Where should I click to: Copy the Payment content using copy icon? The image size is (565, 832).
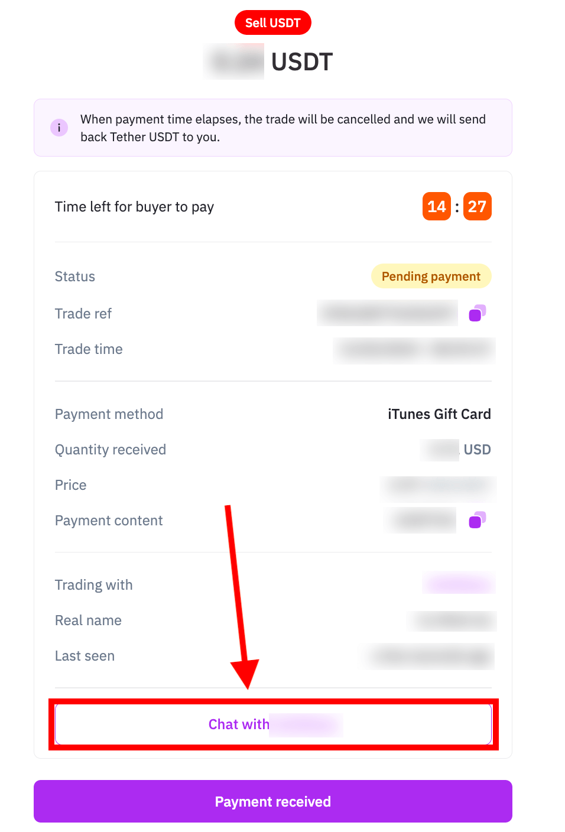click(477, 520)
